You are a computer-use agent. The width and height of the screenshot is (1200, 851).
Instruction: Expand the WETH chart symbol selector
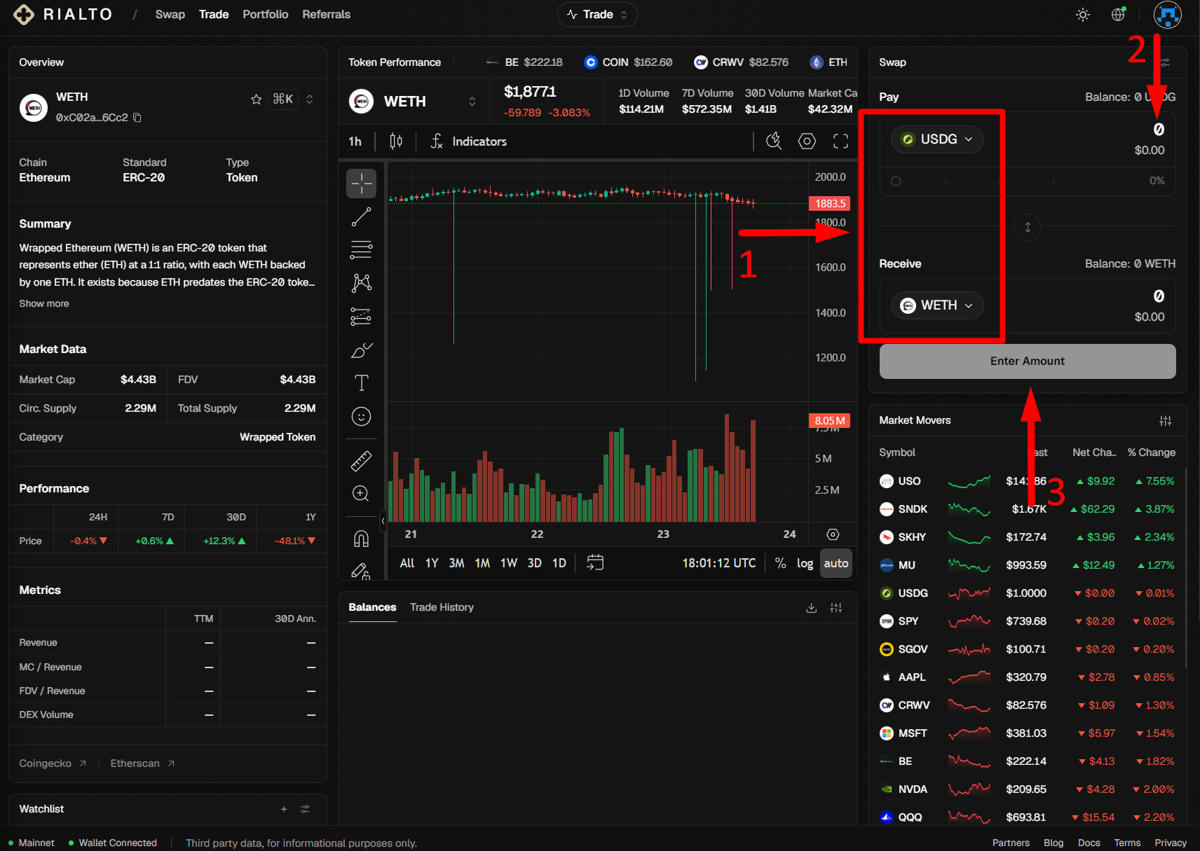(x=472, y=102)
